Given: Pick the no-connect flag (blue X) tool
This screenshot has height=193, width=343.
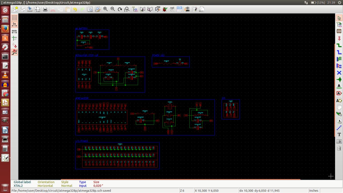Looking at the screenshot, I should coord(339,73).
